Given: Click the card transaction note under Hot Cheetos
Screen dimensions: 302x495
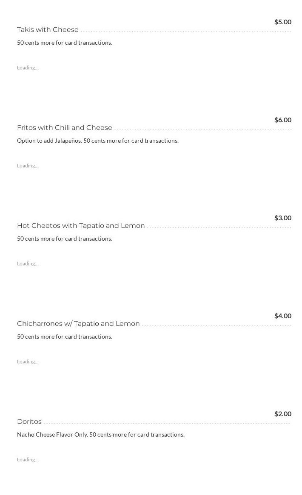Looking at the screenshot, I should click(x=65, y=239).
